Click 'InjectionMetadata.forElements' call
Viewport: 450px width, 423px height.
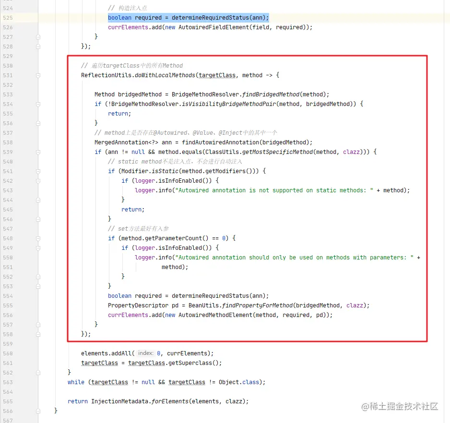point(140,401)
